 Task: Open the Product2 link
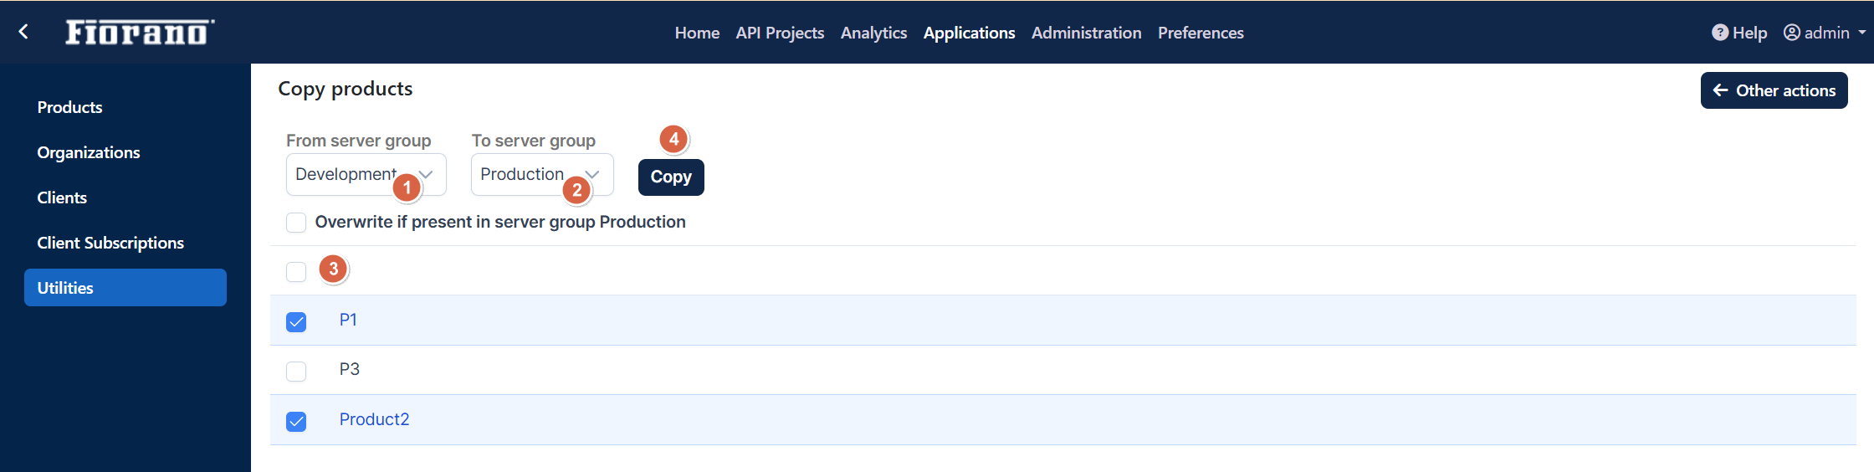[374, 419]
